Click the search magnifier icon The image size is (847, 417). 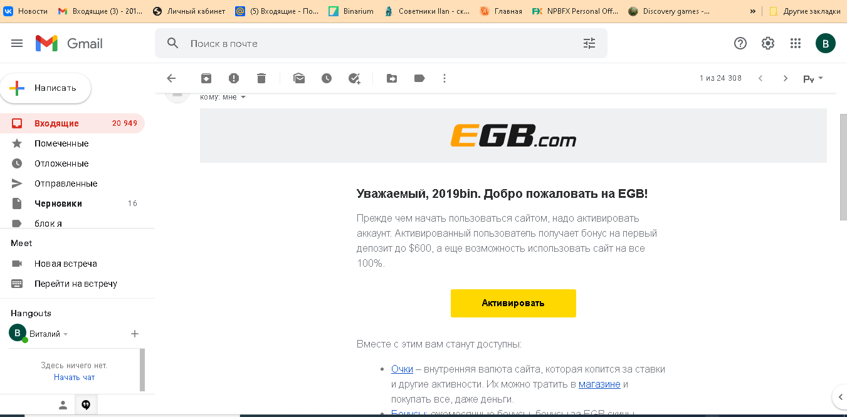click(x=173, y=43)
